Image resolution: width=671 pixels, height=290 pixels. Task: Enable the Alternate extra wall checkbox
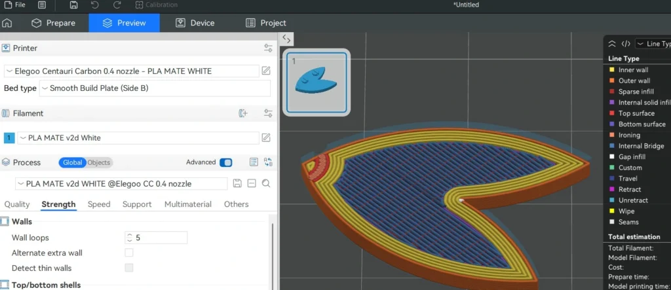click(129, 253)
